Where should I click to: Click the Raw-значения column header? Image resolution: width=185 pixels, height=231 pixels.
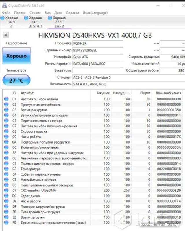tap(168, 93)
